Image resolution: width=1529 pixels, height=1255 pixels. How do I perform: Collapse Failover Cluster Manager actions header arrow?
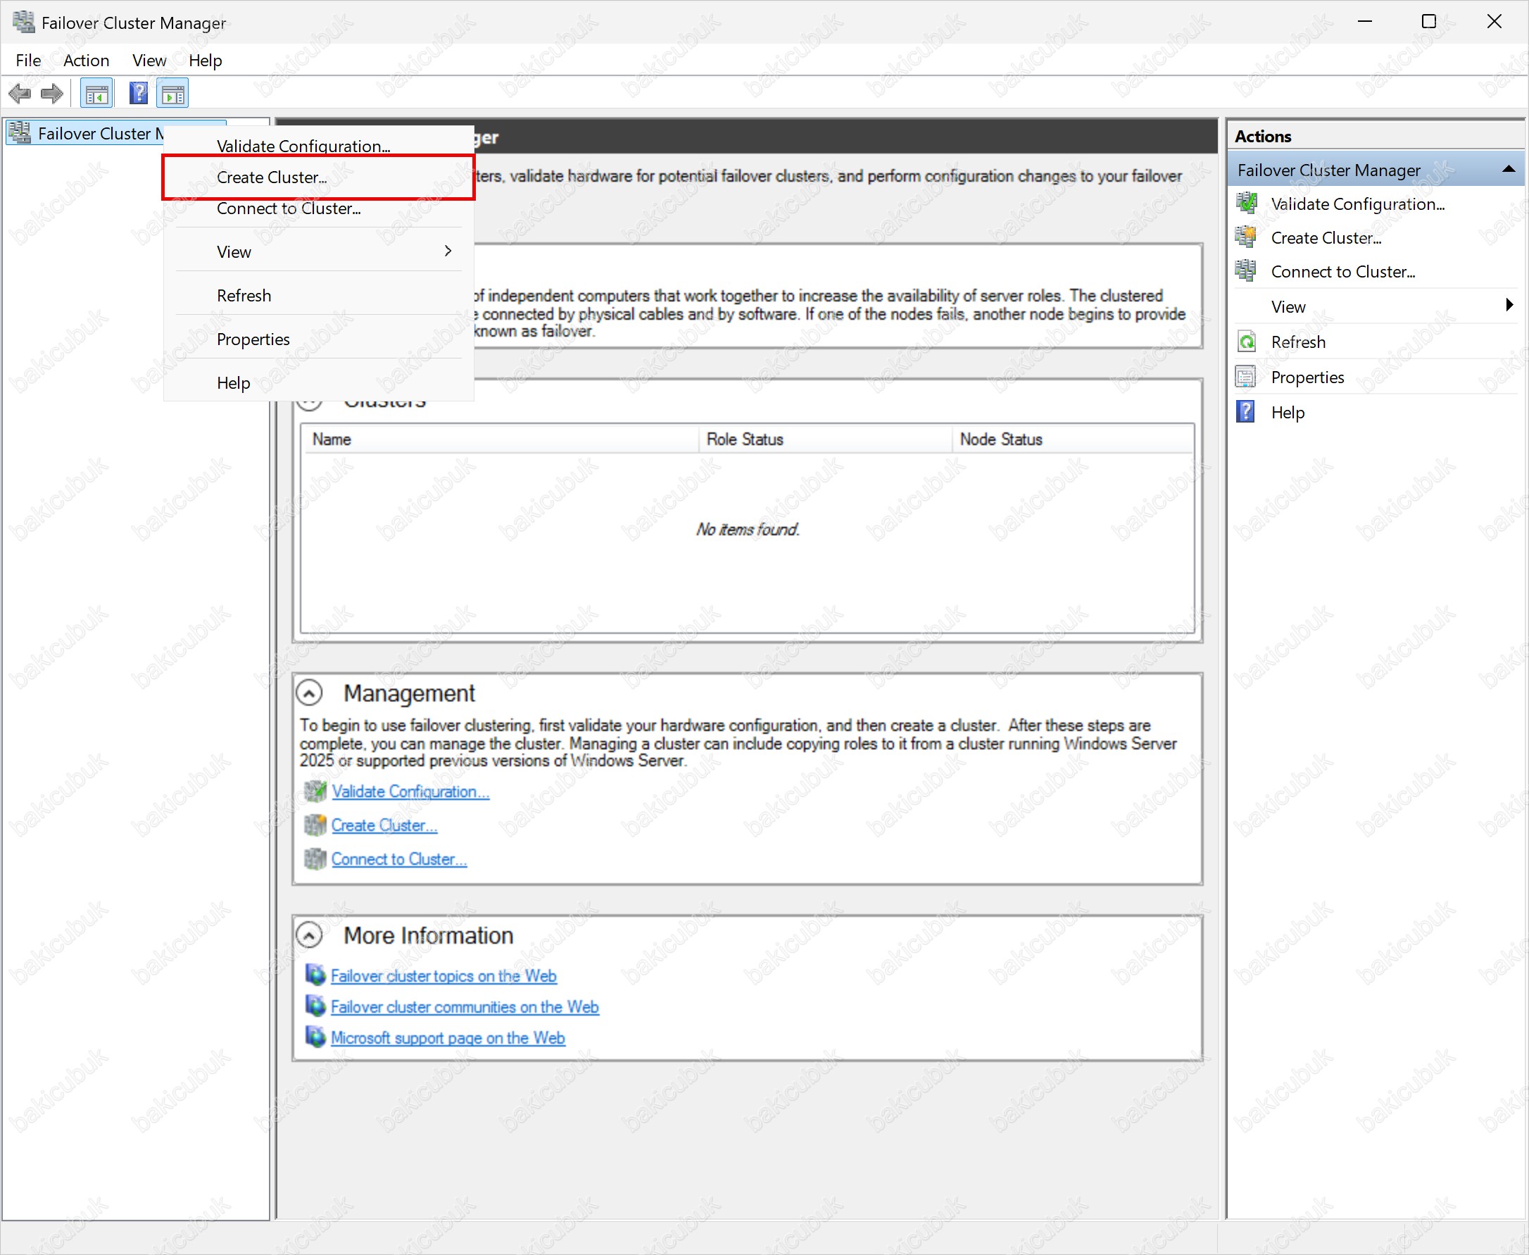coord(1508,170)
